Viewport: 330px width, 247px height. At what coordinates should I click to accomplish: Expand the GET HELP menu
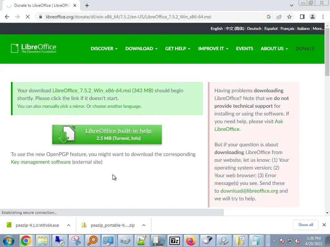[x=178, y=49]
